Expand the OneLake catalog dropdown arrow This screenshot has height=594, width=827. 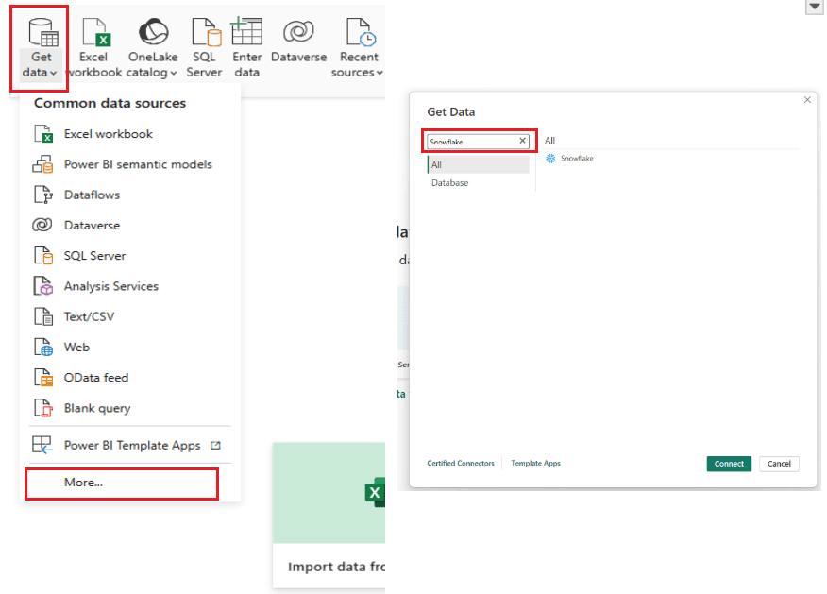click(x=174, y=73)
